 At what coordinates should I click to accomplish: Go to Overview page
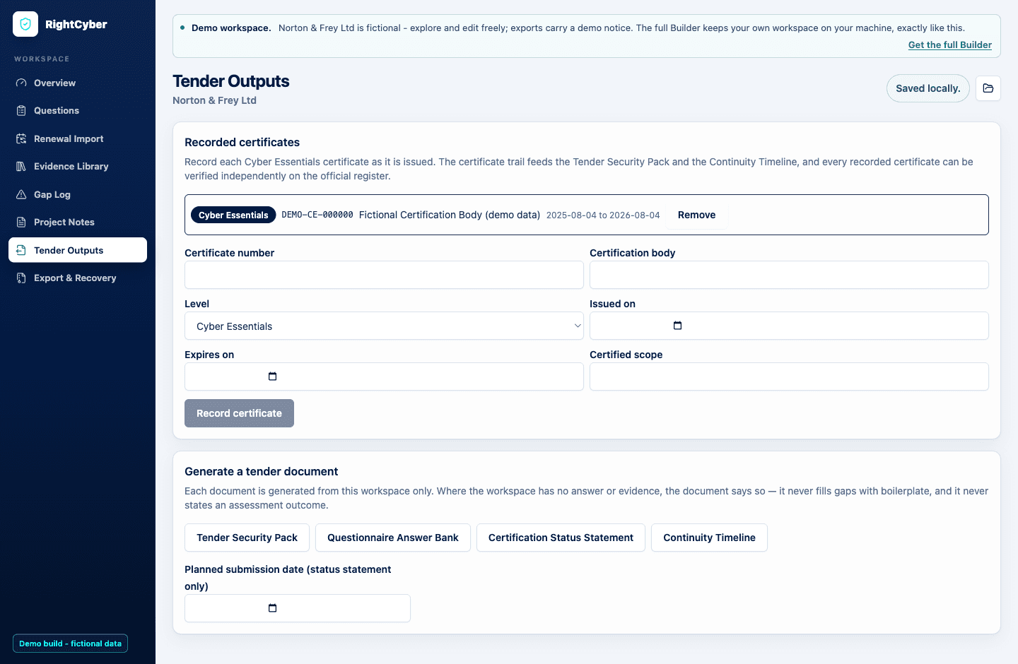click(x=78, y=83)
